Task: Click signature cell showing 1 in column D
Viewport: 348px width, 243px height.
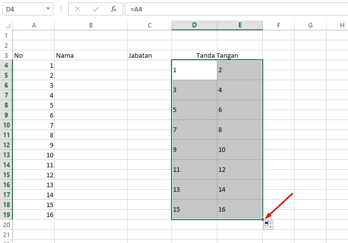Action: pos(194,70)
